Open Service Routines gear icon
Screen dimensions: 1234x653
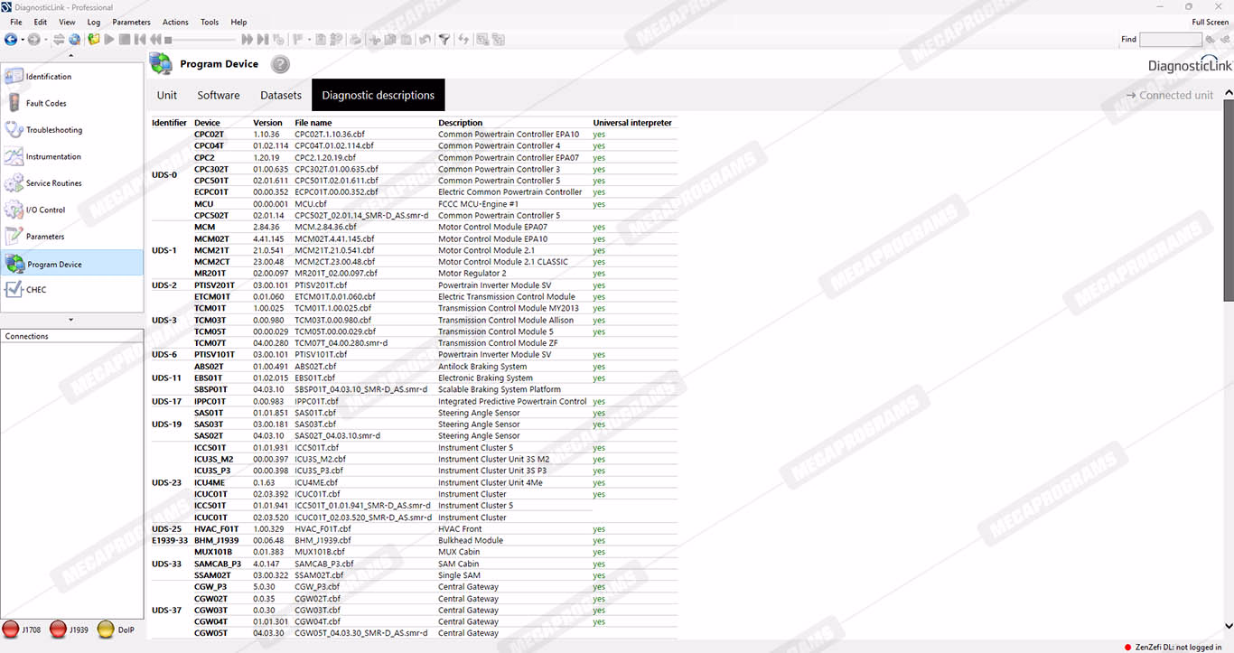click(14, 183)
